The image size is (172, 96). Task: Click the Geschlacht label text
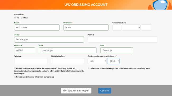19,15
